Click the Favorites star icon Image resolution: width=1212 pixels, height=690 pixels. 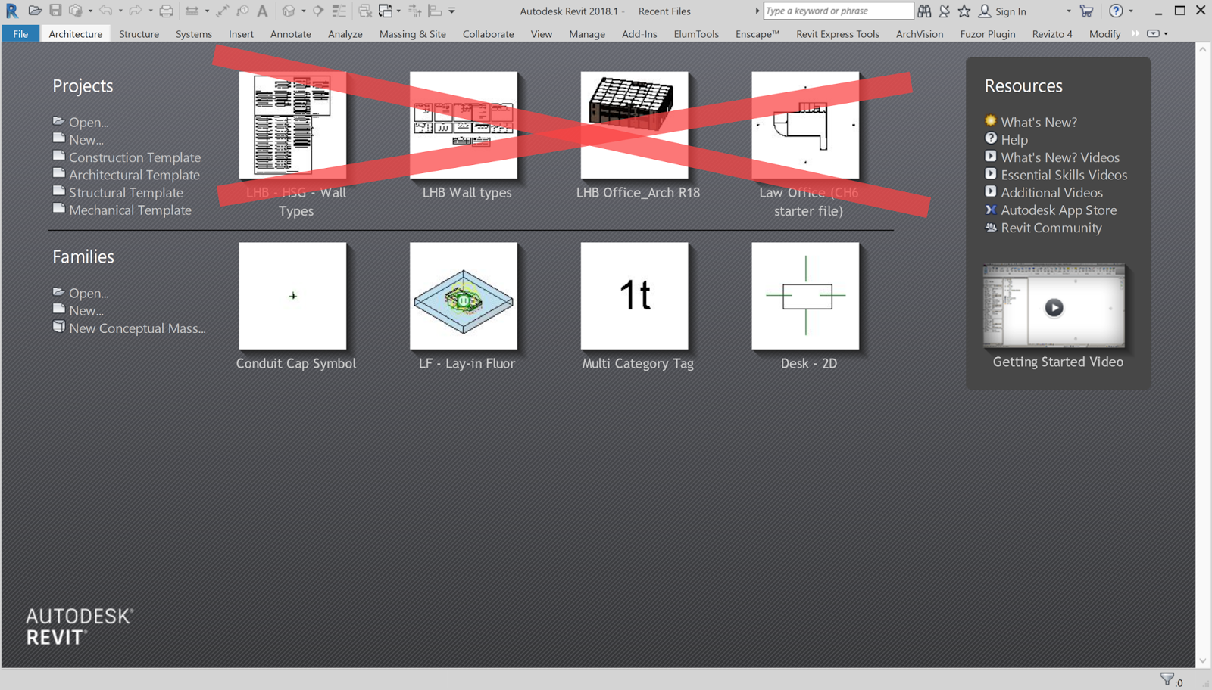click(x=964, y=11)
